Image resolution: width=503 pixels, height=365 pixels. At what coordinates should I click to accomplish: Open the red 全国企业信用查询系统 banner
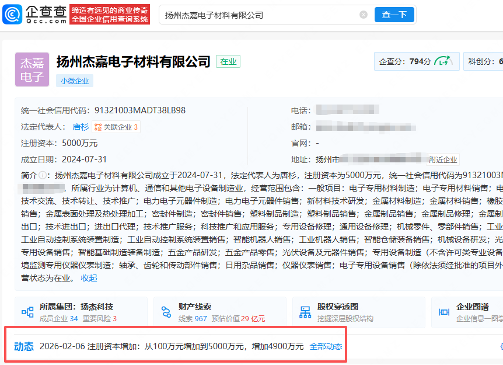(110, 15)
